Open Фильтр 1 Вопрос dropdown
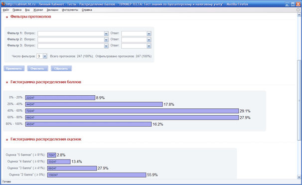Screen dimensions: 302x185 coord(106,33)
